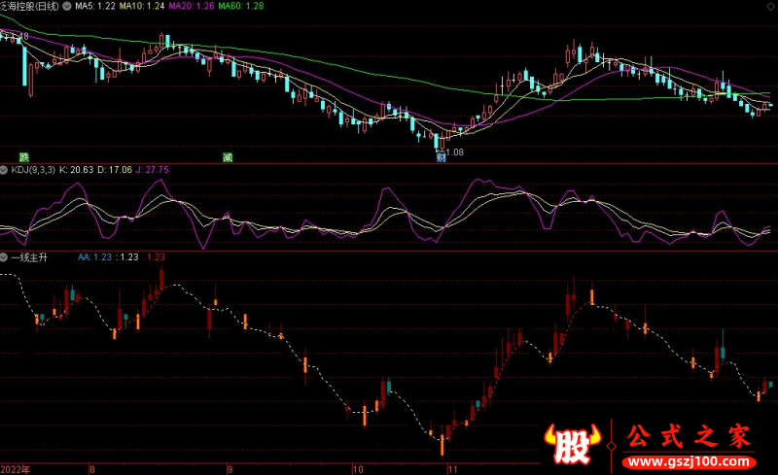Expand the KDJ(9,3,3) indicator menu arrow

5,169
